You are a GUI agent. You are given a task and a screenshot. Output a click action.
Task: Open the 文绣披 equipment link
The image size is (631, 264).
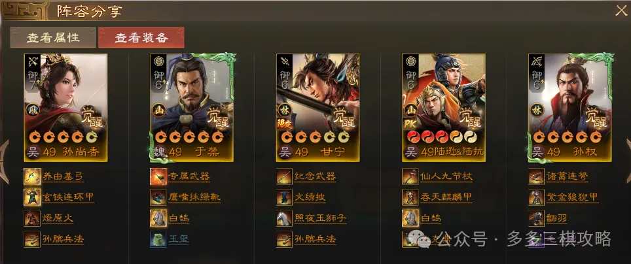pos(310,197)
